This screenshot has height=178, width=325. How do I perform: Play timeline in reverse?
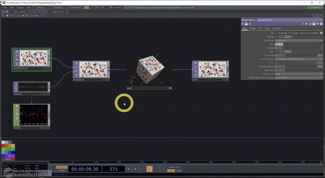pyautogui.click(x=142, y=169)
